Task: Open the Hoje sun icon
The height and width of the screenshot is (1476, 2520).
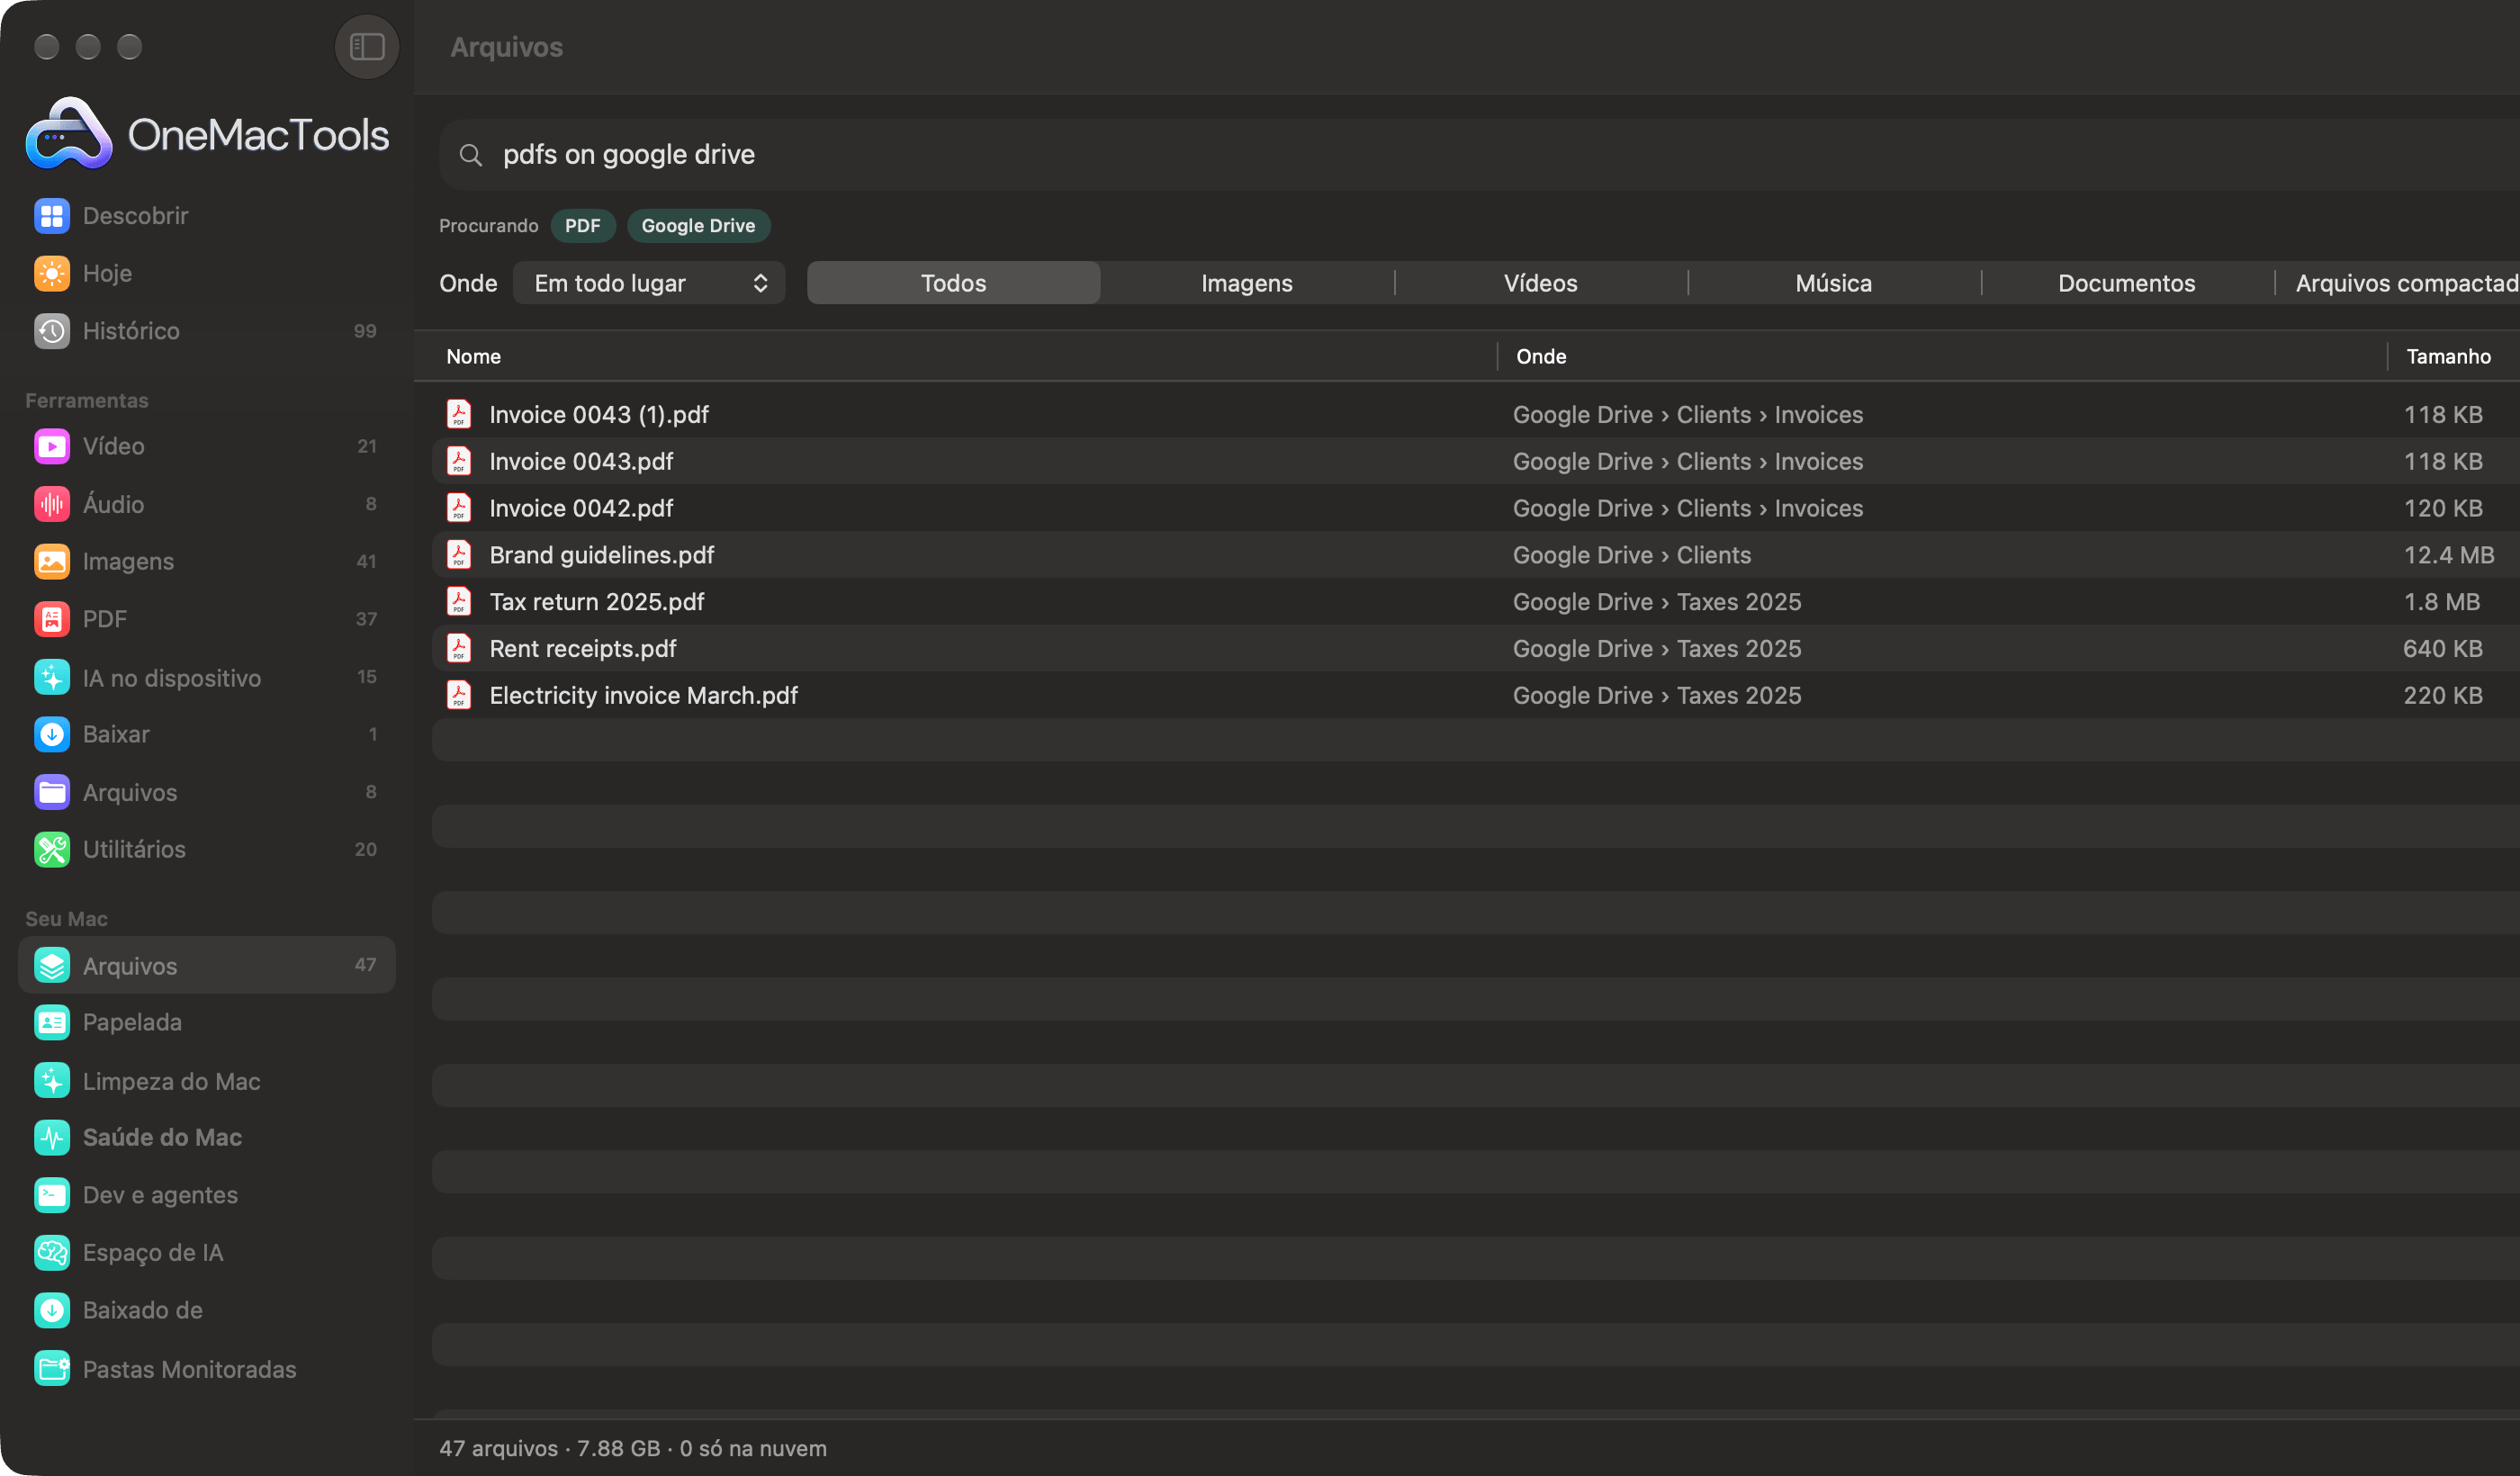Action: [x=52, y=273]
